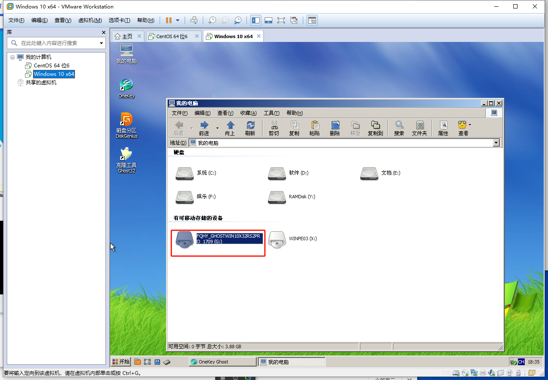Select the FQHY_GHOSTWIN10 (G:) removable drive
Screen dimensions: 548x380
click(x=219, y=239)
